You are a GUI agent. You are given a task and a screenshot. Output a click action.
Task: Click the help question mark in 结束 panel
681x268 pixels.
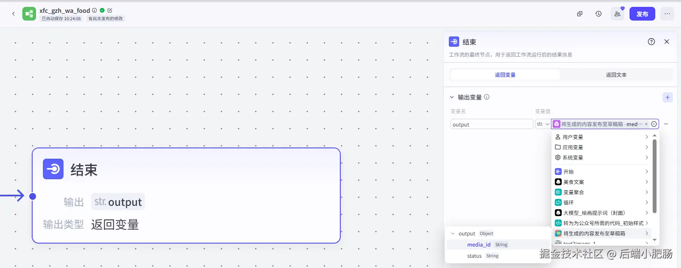coord(651,42)
